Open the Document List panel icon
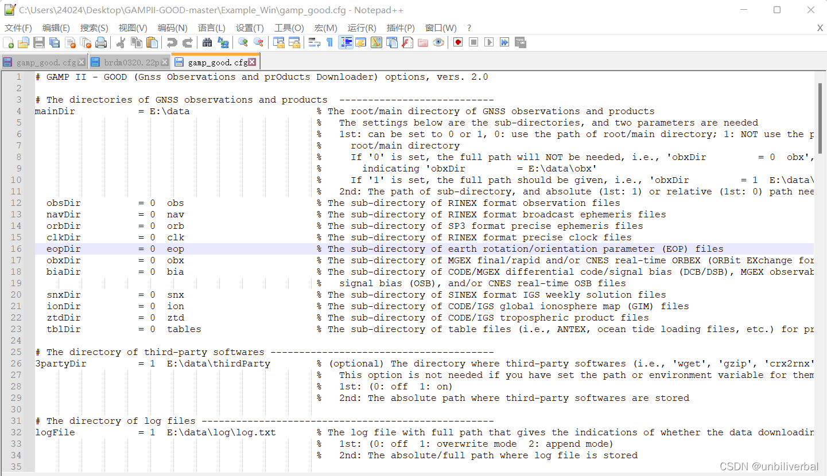 pyautogui.click(x=392, y=42)
